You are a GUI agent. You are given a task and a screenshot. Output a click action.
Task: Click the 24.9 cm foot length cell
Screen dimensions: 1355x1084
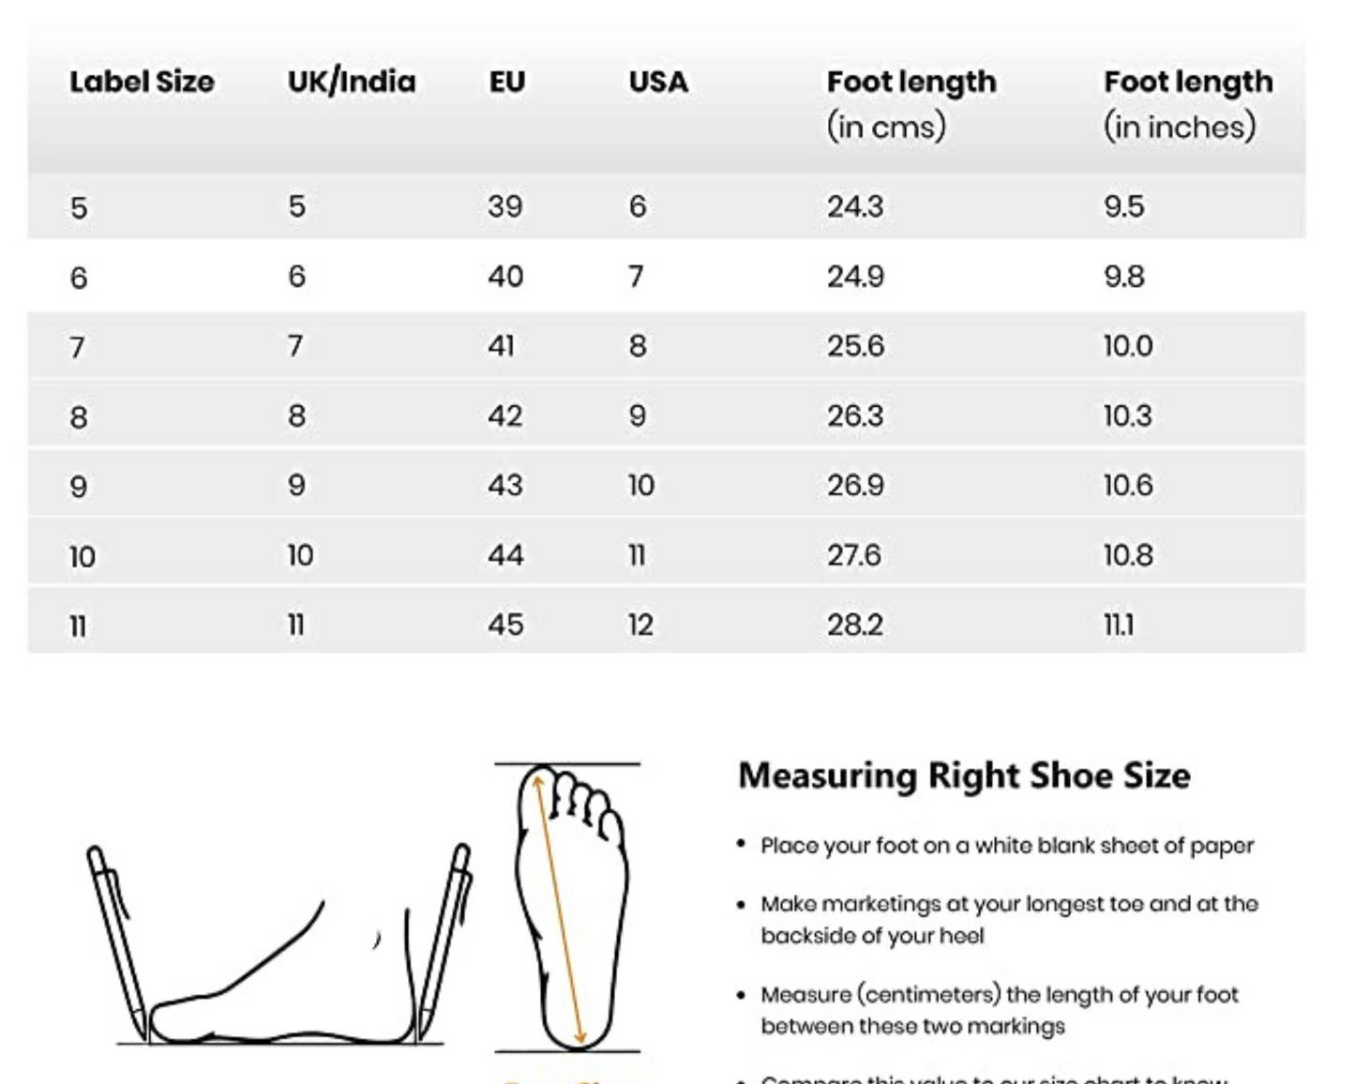855,277
